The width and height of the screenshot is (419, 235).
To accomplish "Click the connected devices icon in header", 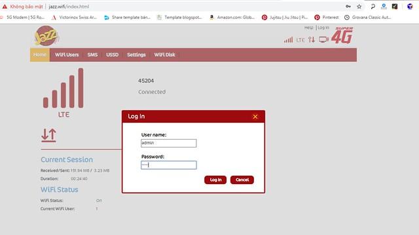I will pyautogui.click(x=323, y=40).
